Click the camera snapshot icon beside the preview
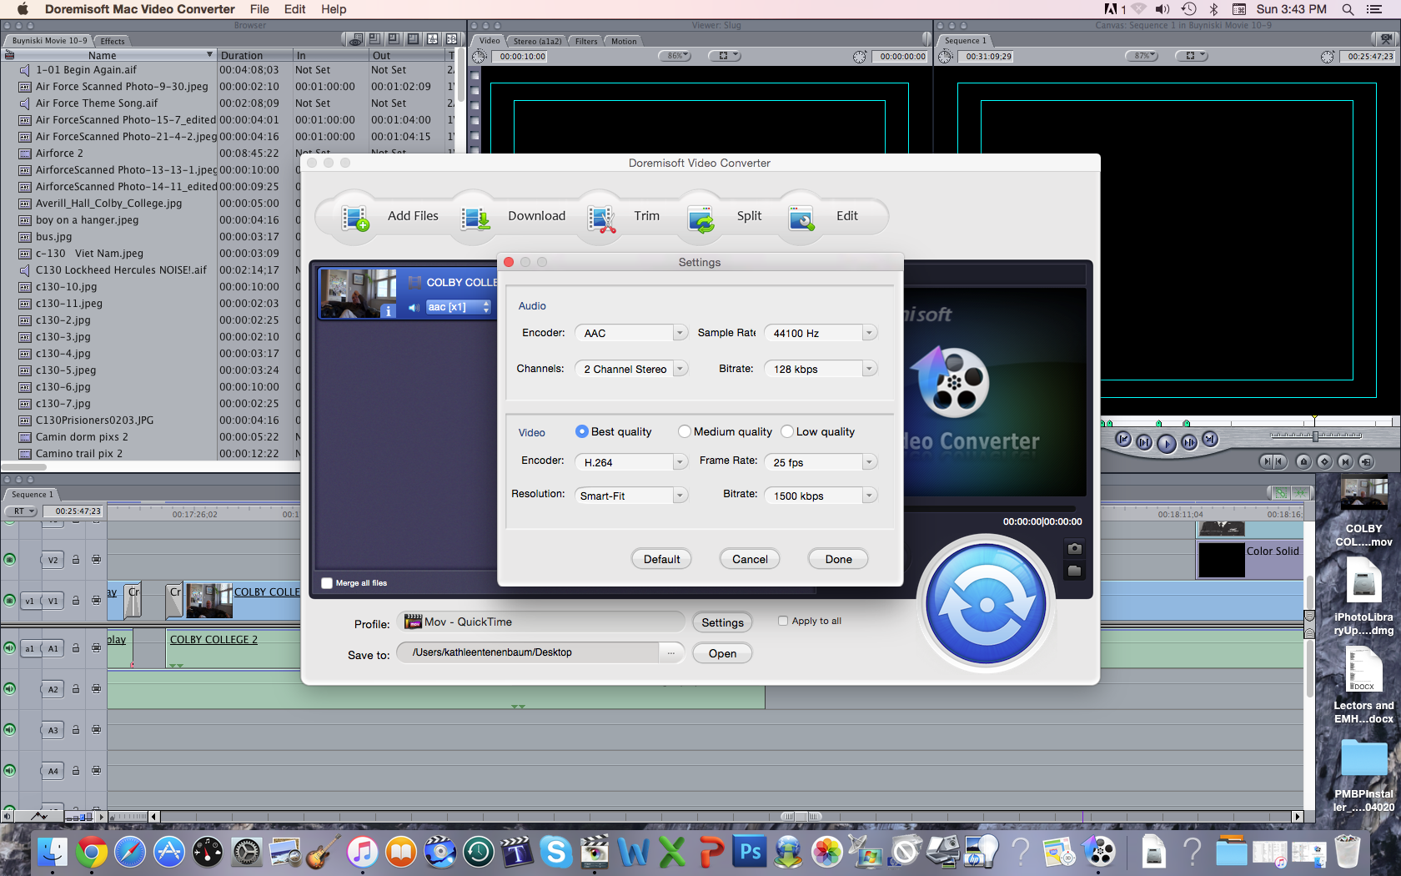Screen dimensions: 1401x876 point(1074,548)
